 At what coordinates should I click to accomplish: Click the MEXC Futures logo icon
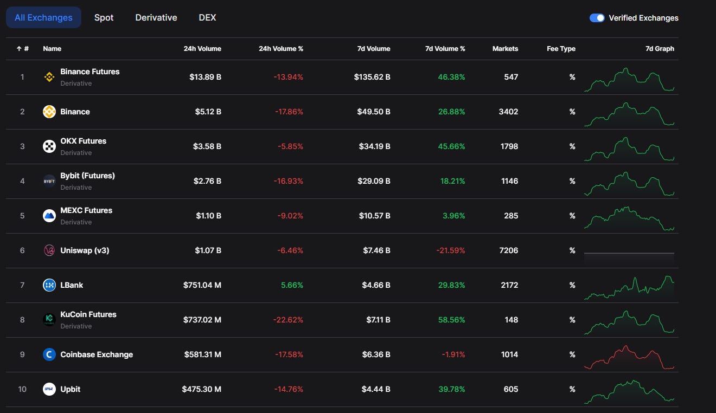[x=49, y=216]
